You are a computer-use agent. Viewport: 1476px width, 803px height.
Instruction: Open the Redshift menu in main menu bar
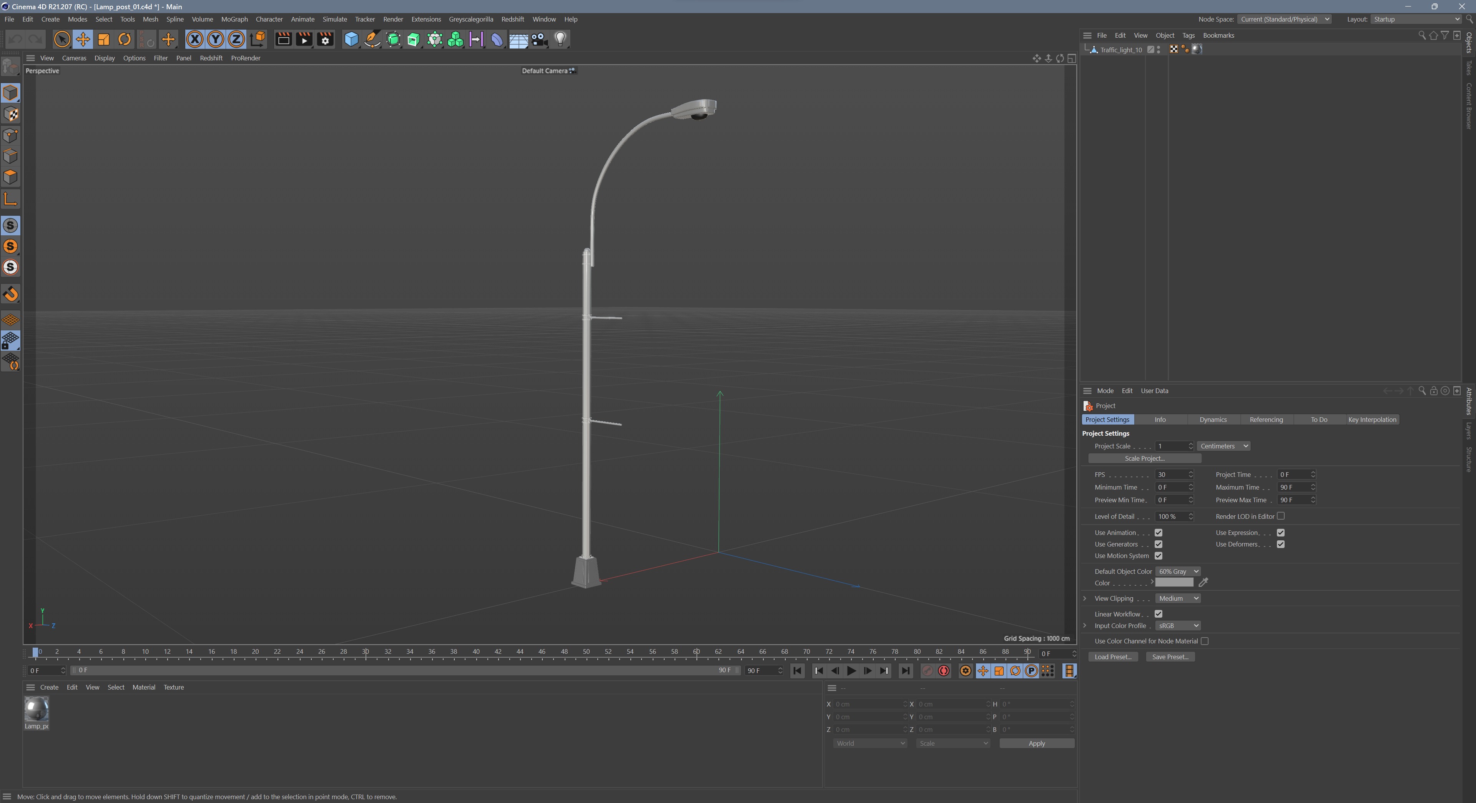tap(512, 19)
